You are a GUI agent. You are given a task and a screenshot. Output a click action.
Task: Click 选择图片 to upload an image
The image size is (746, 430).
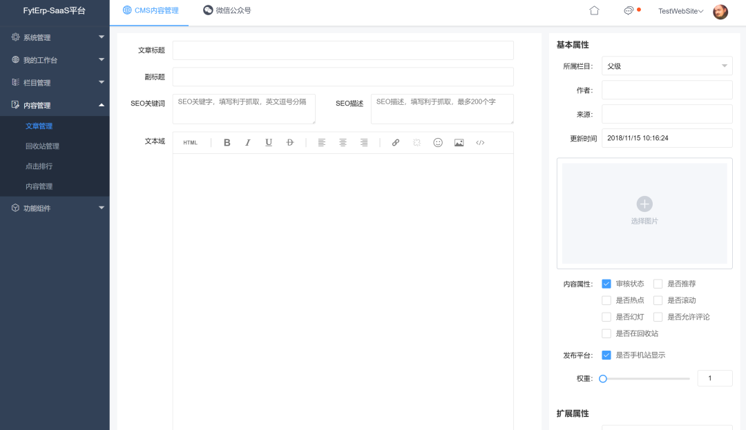coord(644,212)
